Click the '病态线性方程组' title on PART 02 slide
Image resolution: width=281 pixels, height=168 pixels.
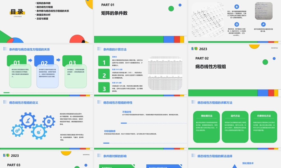pyautogui.click(x=210, y=67)
